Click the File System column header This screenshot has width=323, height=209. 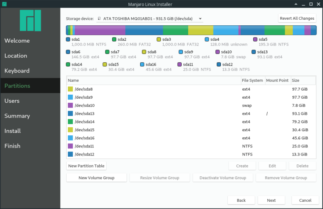tap(253, 81)
